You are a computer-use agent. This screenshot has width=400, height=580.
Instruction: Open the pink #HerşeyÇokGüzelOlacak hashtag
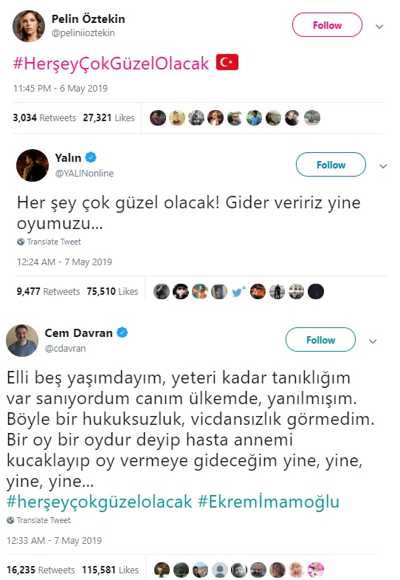pos(111,64)
